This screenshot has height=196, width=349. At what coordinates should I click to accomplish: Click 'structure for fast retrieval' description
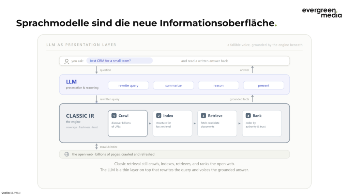(x=163, y=125)
